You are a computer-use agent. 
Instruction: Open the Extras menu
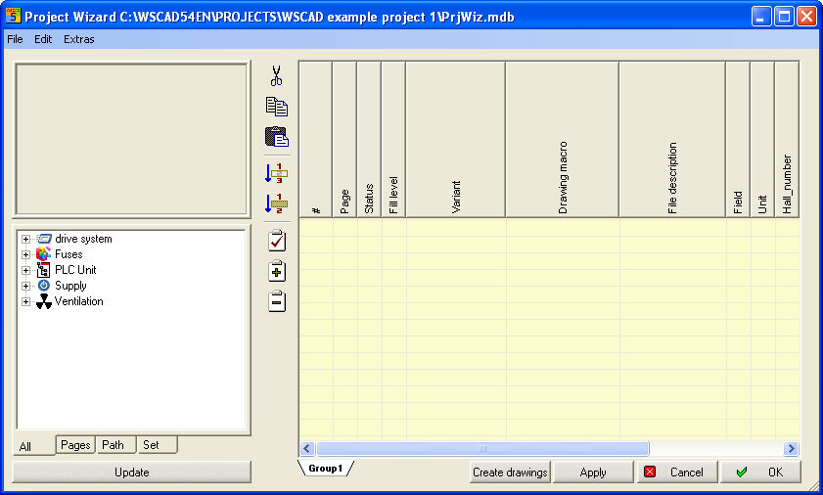78,39
